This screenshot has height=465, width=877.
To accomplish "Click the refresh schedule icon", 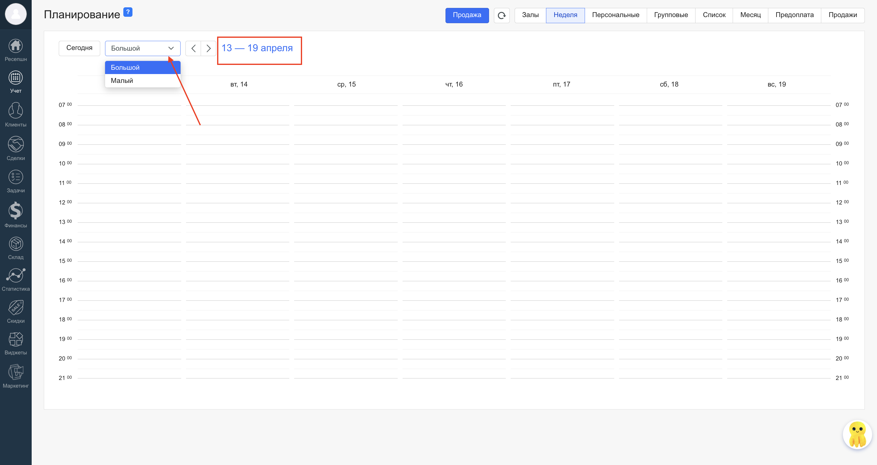I will 502,15.
